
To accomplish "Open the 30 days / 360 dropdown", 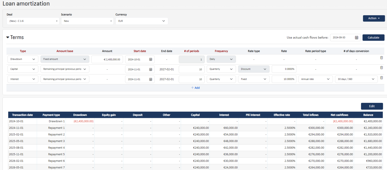I will tap(356, 79).
